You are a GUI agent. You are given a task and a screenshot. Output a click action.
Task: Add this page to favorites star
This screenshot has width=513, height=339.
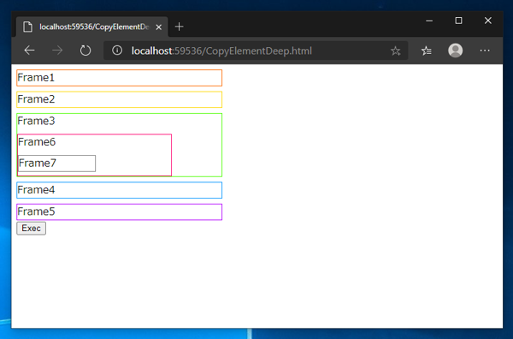coord(395,51)
